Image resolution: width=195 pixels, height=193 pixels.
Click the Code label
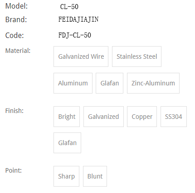pyautogui.click(x=15, y=35)
